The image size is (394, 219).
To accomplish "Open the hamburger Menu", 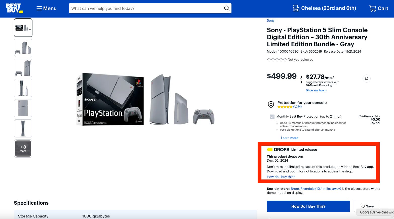I will (x=46, y=8).
